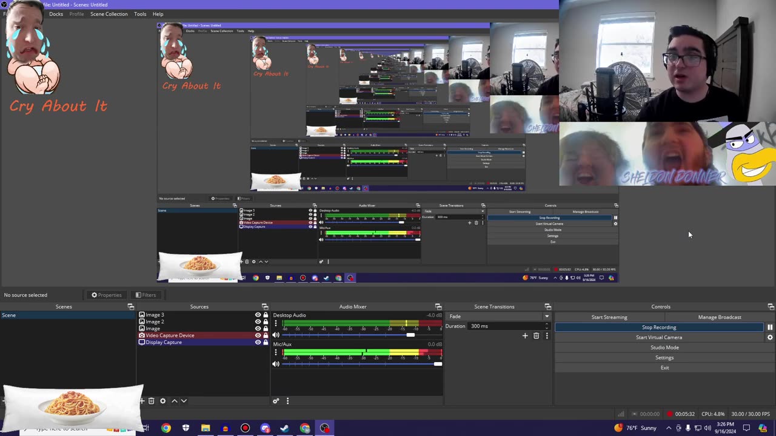Undock the Scene Transitions panel
Image resolution: width=776 pixels, height=436 pixels.
coord(547,307)
